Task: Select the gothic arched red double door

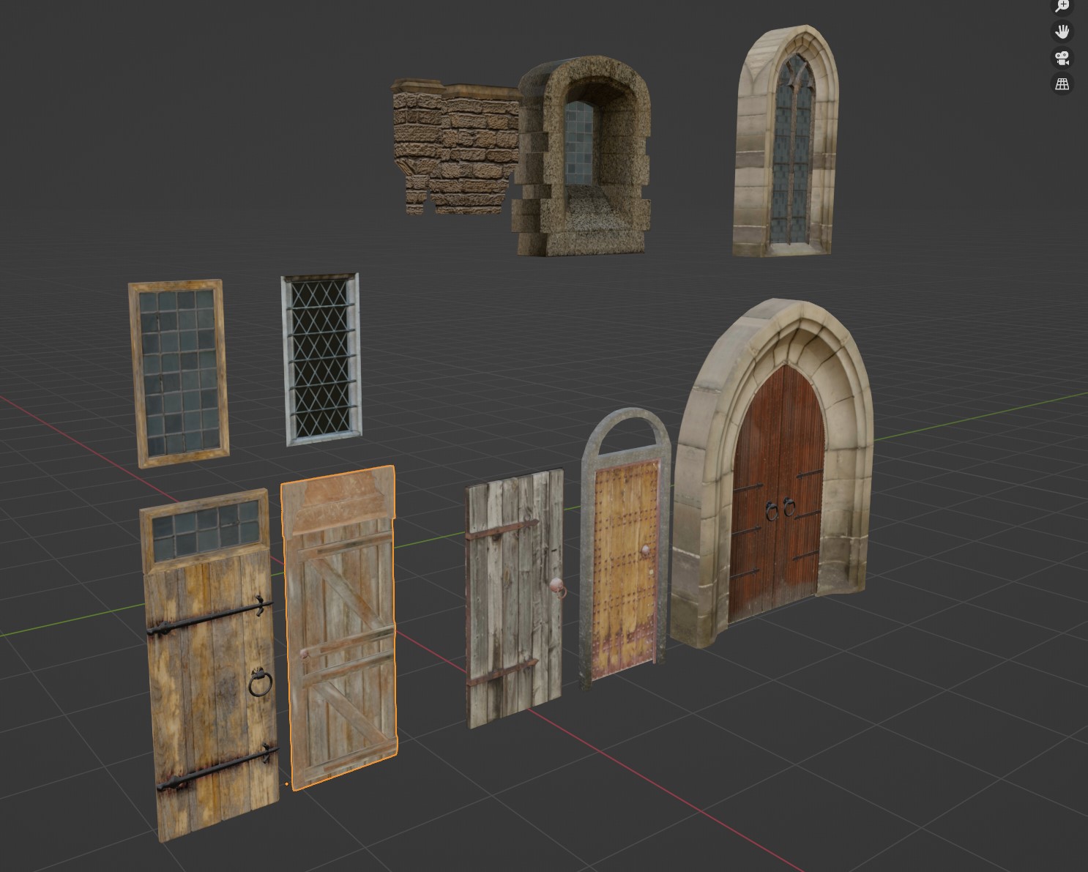Action: 774,474
